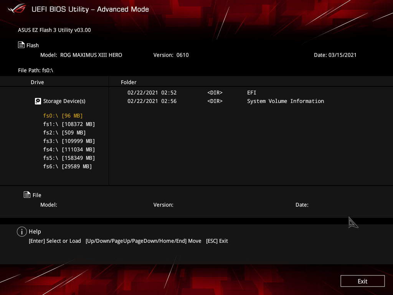Image resolution: width=393 pixels, height=295 pixels.
Task: Click the Up/Down/PageUp/PageDown Move hint
Action: tap(144, 241)
